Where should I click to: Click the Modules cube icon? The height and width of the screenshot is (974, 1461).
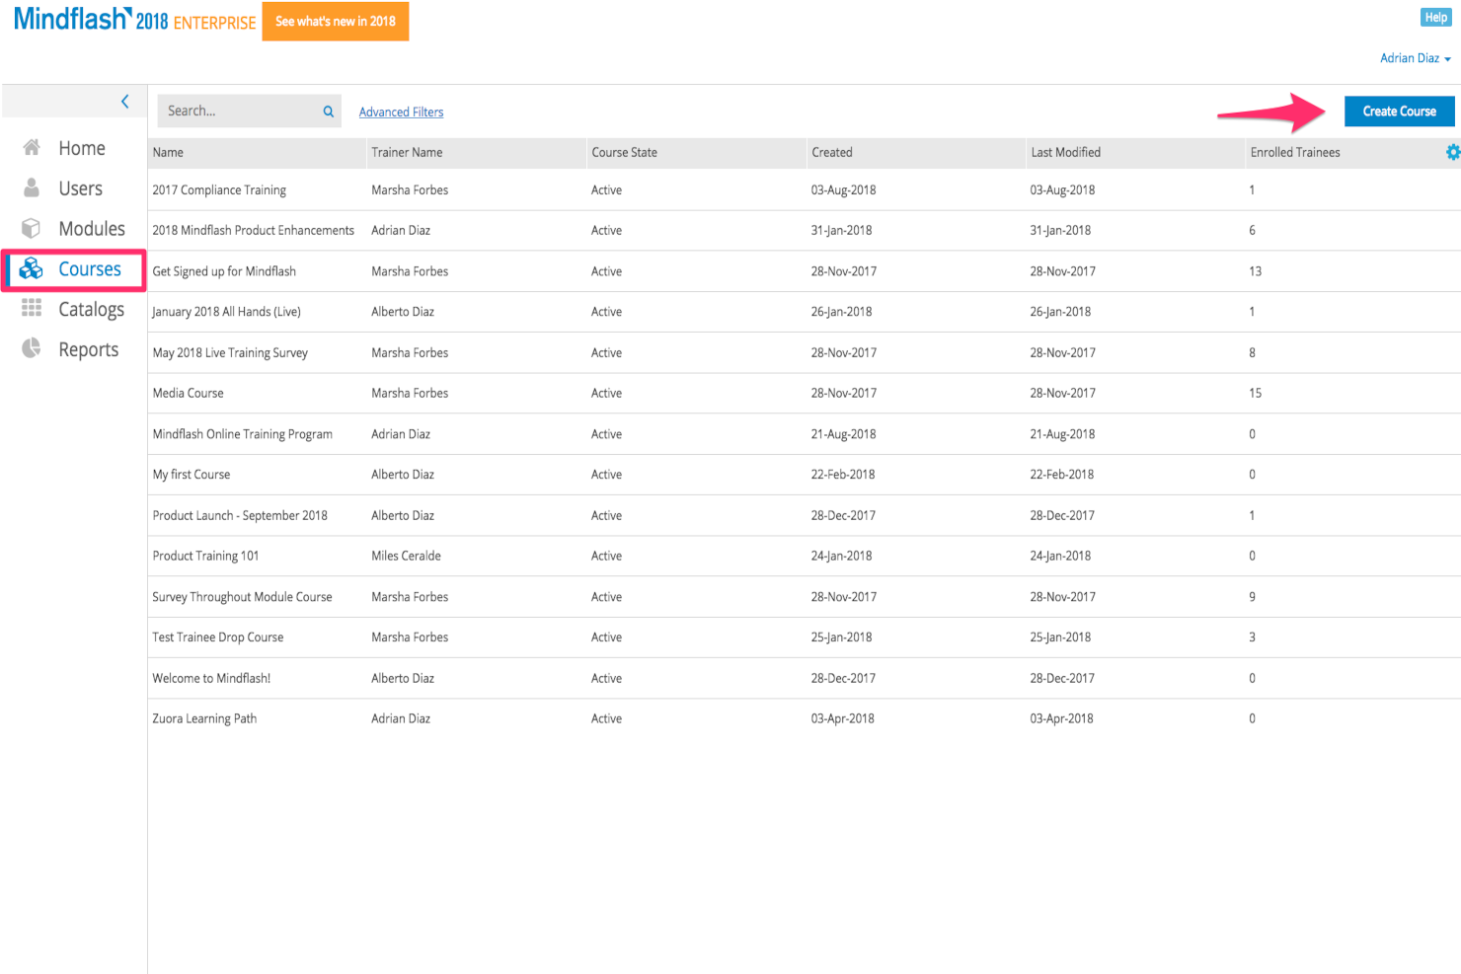(32, 228)
